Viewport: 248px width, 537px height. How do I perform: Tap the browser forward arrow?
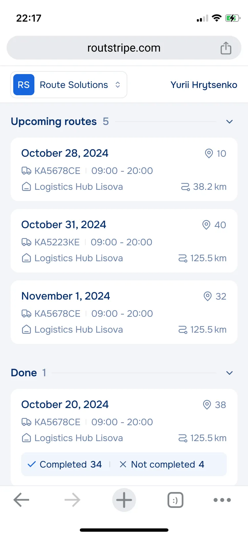point(72,500)
